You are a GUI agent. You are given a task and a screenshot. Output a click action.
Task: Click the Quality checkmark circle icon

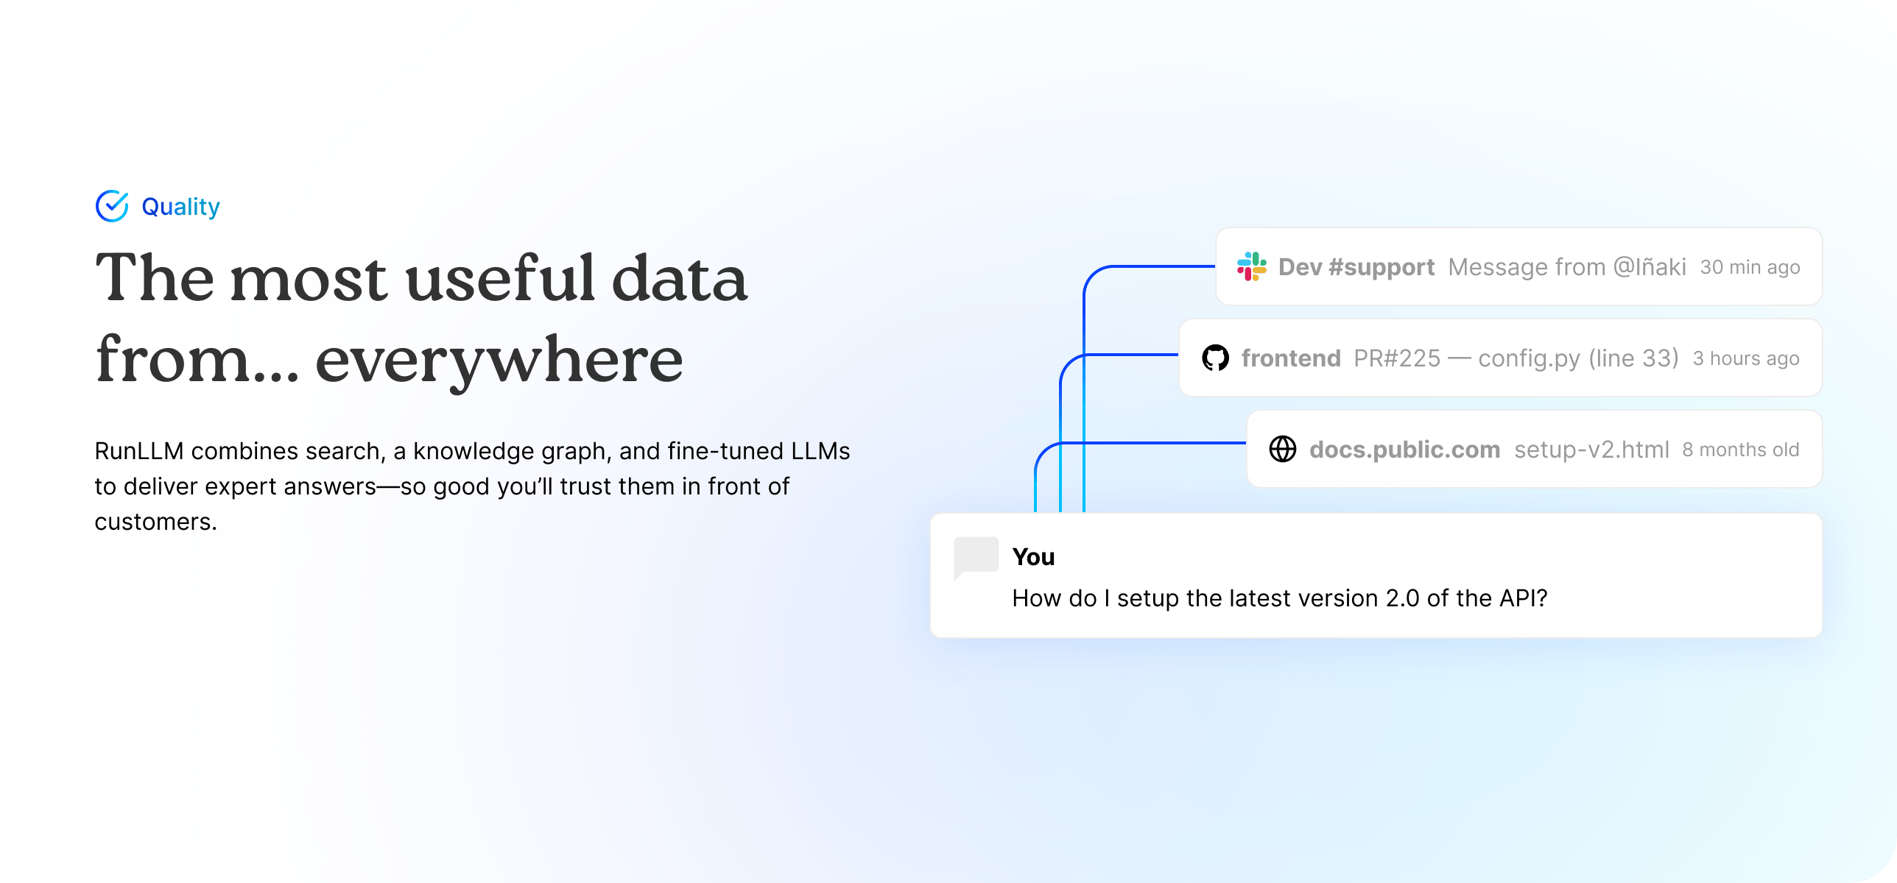click(x=112, y=206)
